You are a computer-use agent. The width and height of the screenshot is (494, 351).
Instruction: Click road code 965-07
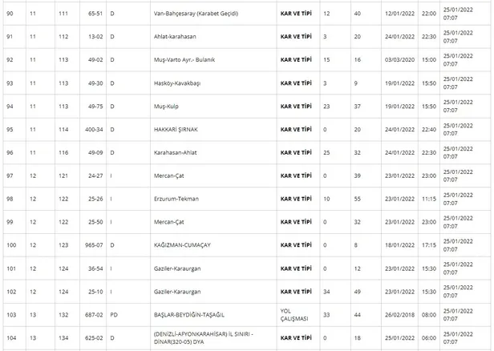(x=95, y=245)
